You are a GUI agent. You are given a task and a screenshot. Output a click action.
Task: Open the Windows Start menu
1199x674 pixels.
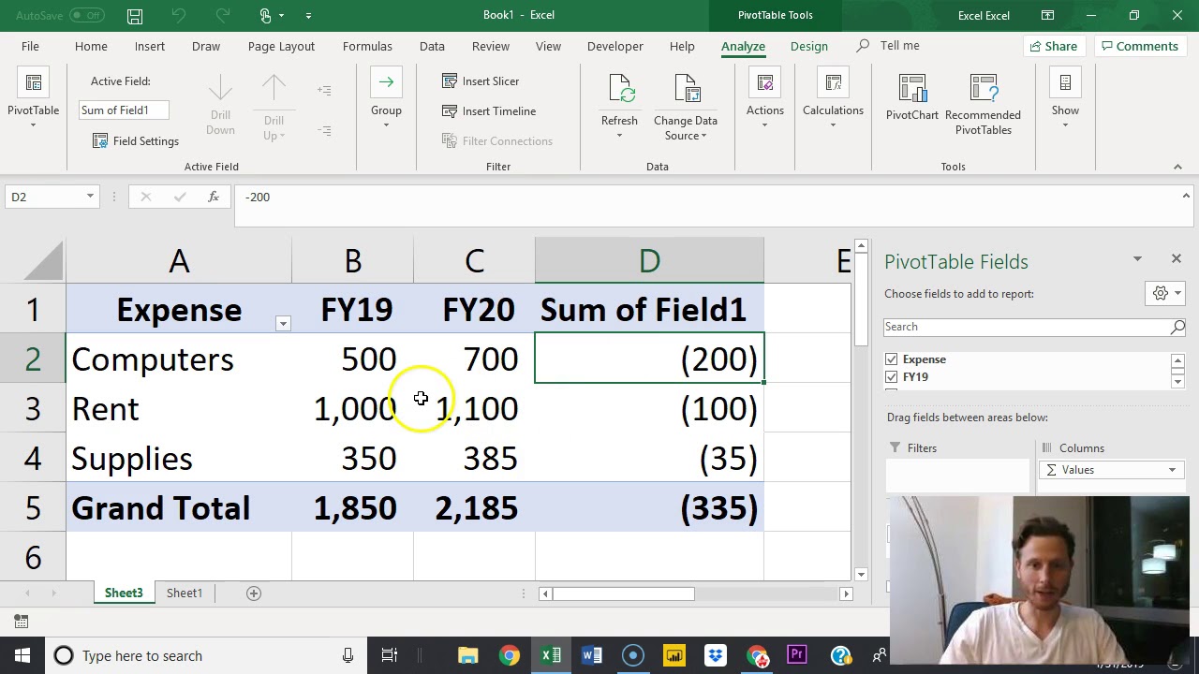tap(22, 655)
